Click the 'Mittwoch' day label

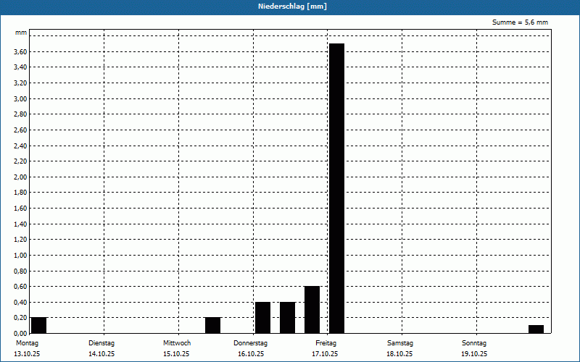point(177,343)
